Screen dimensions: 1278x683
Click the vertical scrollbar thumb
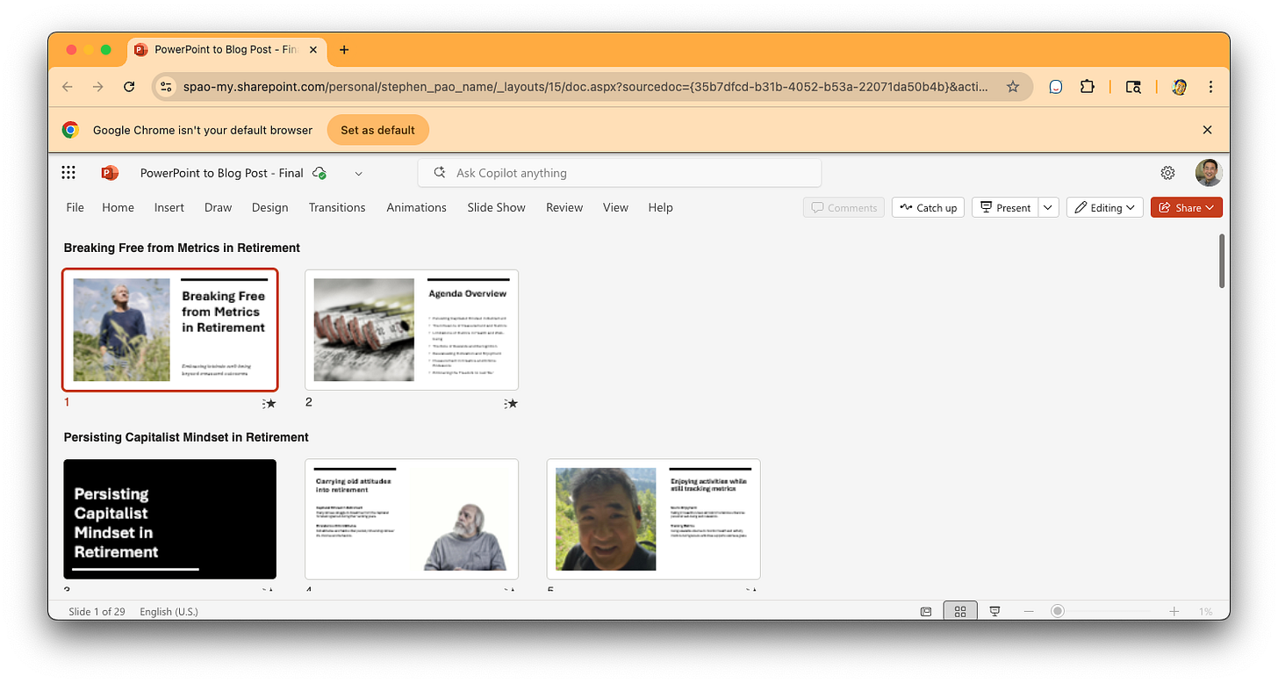click(x=1221, y=260)
